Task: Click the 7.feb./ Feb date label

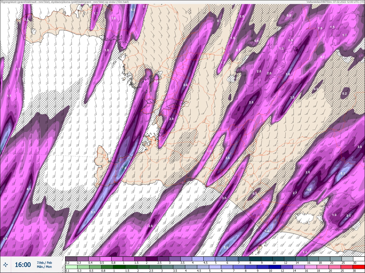Action: coord(44,262)
